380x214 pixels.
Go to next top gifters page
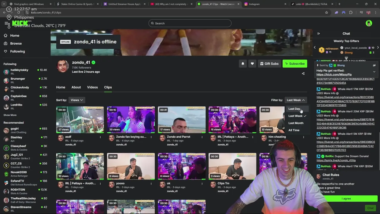(378, 48)
